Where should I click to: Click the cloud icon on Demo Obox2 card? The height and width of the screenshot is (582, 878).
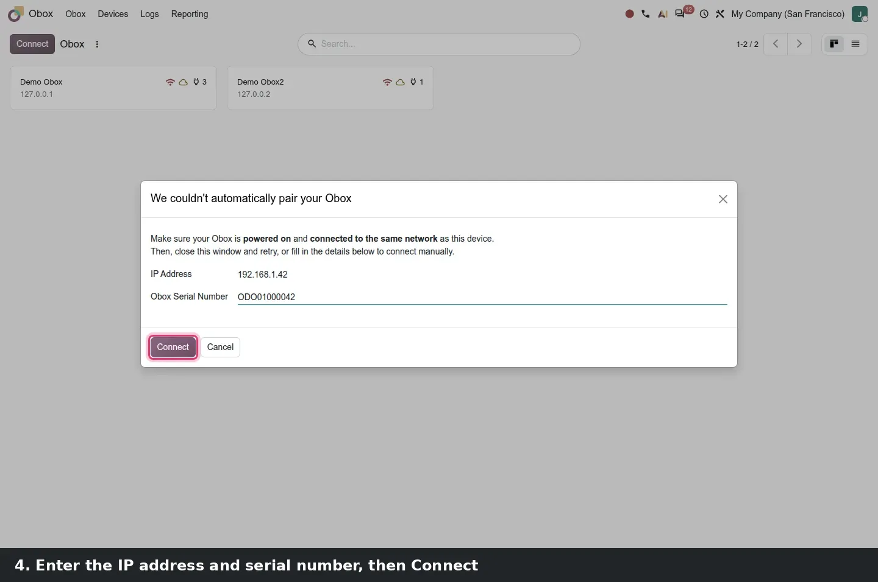pyautogui.click(x=400, y=82)
